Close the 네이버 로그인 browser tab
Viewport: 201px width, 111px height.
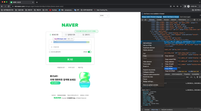pos(33,2)
